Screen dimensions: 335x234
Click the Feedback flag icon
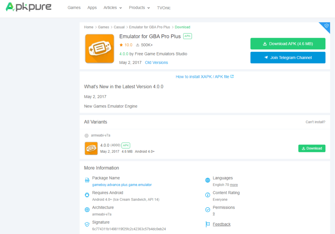[207, 224]
